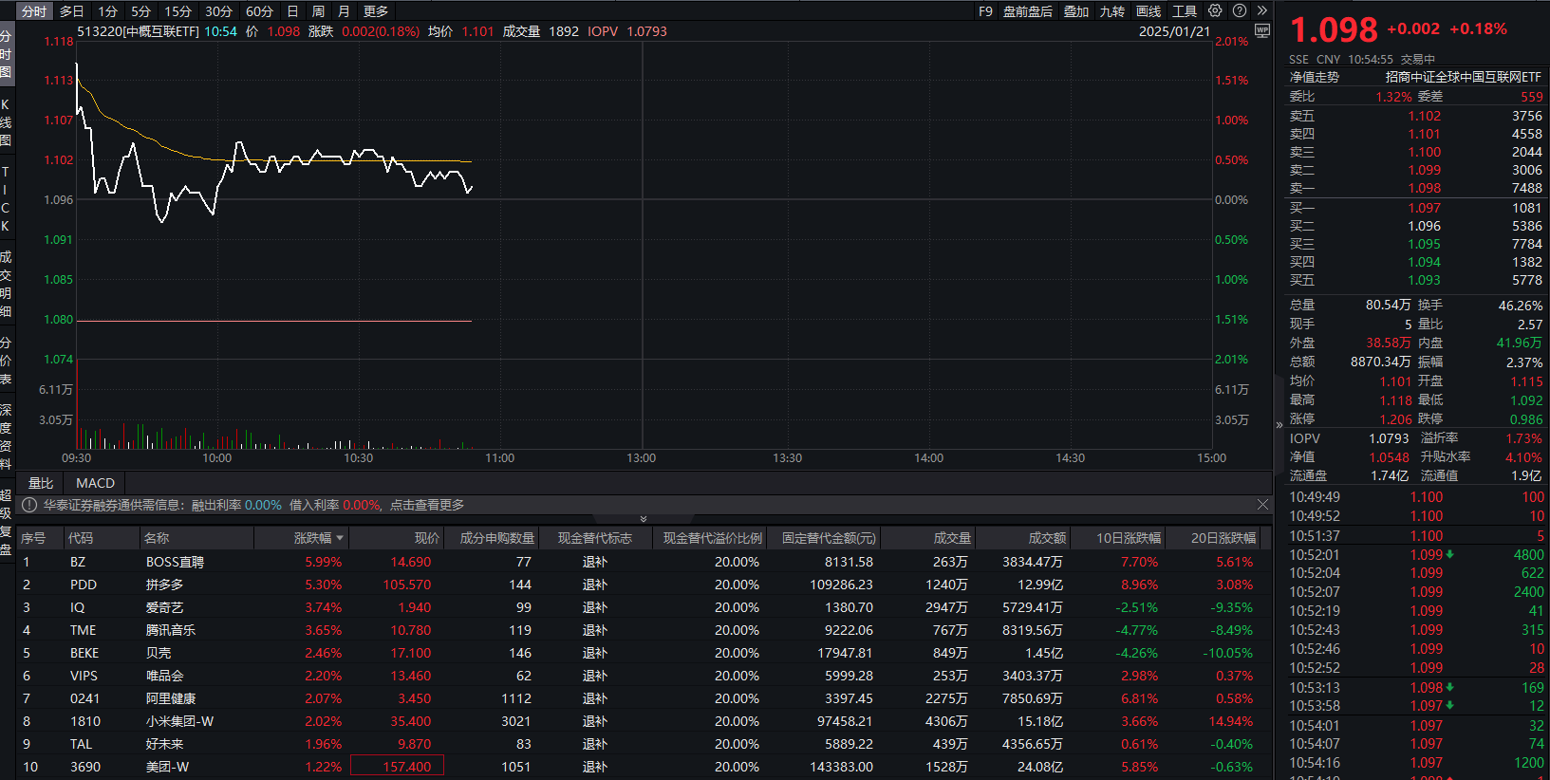Click the WP monitor icon
Image resolution: width=1550 pixels, height=780 pixels.
click(x=1262, y=31)
